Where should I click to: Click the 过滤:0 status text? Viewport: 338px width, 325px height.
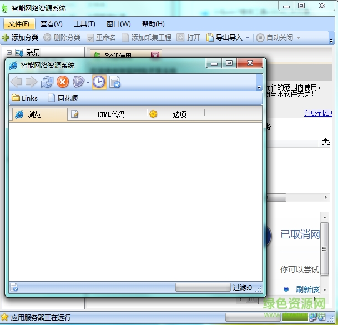[x=243, y=288]
